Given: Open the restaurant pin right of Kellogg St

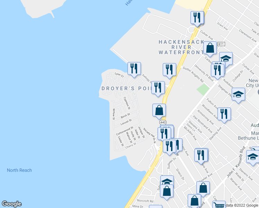Looking at the screenshot, I should pyautogui.click(x=169, y=69).
